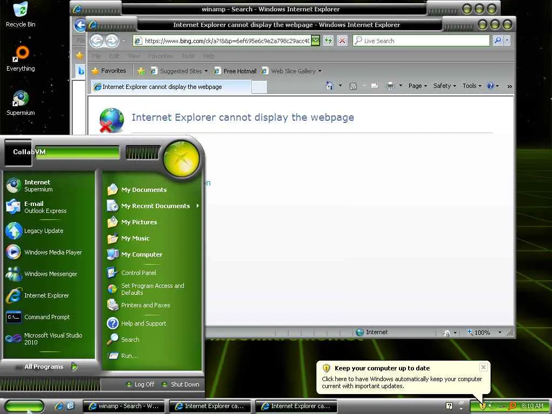Screen dimensions: 552x414
Task: Click the question mark icon on the taskbar
Action: pos(449,406)
